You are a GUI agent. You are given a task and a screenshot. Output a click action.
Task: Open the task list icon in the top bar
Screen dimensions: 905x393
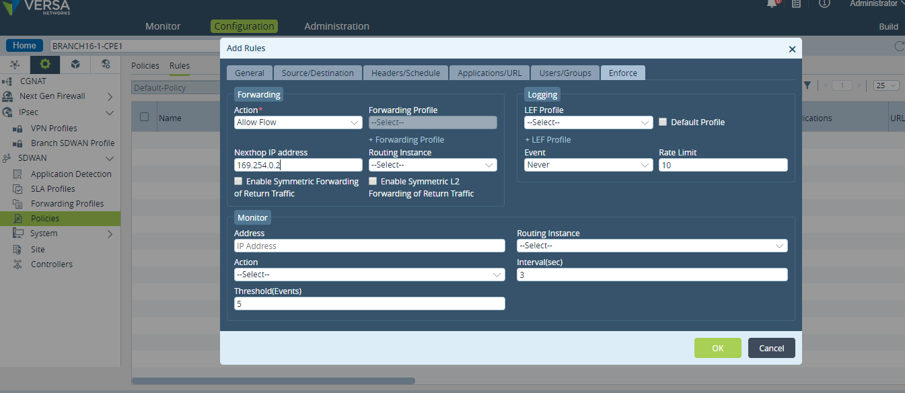pyautogui.click(x=796, y=3)
